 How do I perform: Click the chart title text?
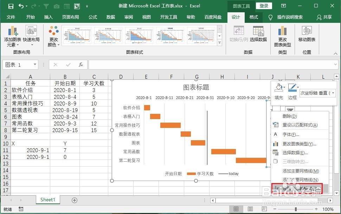196,87
